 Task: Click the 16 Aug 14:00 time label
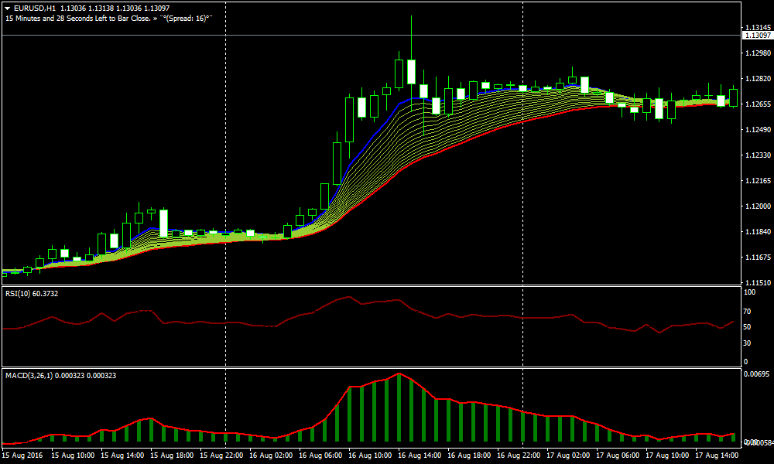point(422,455)
